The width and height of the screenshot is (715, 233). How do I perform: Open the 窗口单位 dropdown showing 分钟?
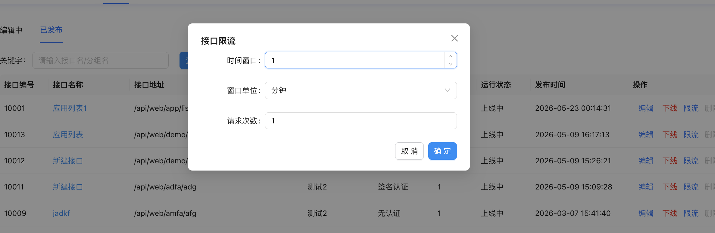tap(361, 90)
